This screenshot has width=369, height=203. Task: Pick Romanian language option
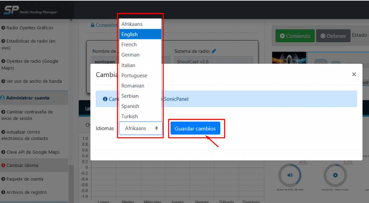(140, 86)
